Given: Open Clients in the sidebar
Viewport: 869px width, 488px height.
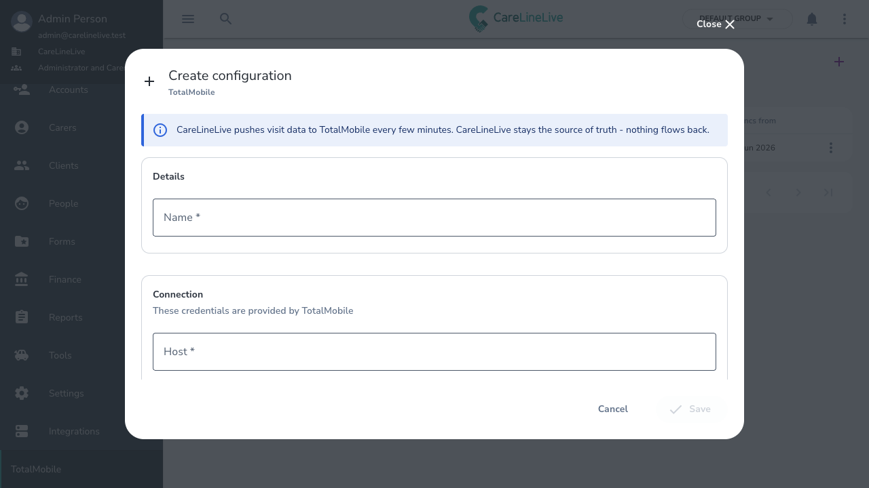Looking at the screenshot, I should (x=81, y=165).
